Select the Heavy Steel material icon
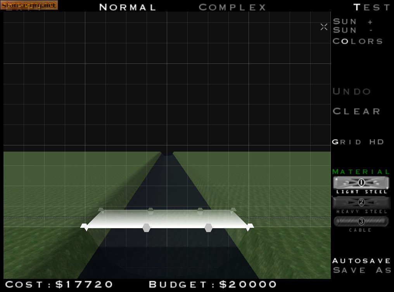The height and width of the screenshot is (292, 394). (361, 202)
